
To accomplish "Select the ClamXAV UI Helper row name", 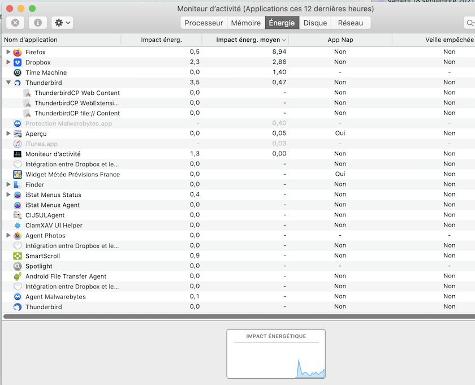I will click(54, 226).
